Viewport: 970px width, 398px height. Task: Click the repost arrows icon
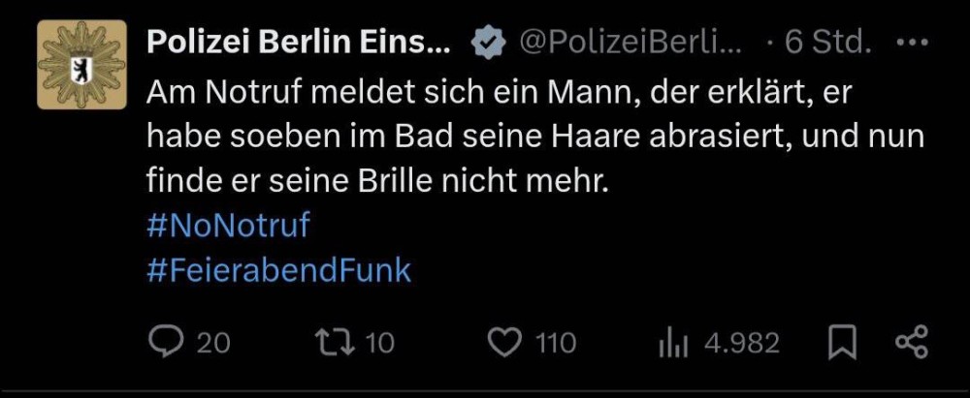(x=336, y=343)
